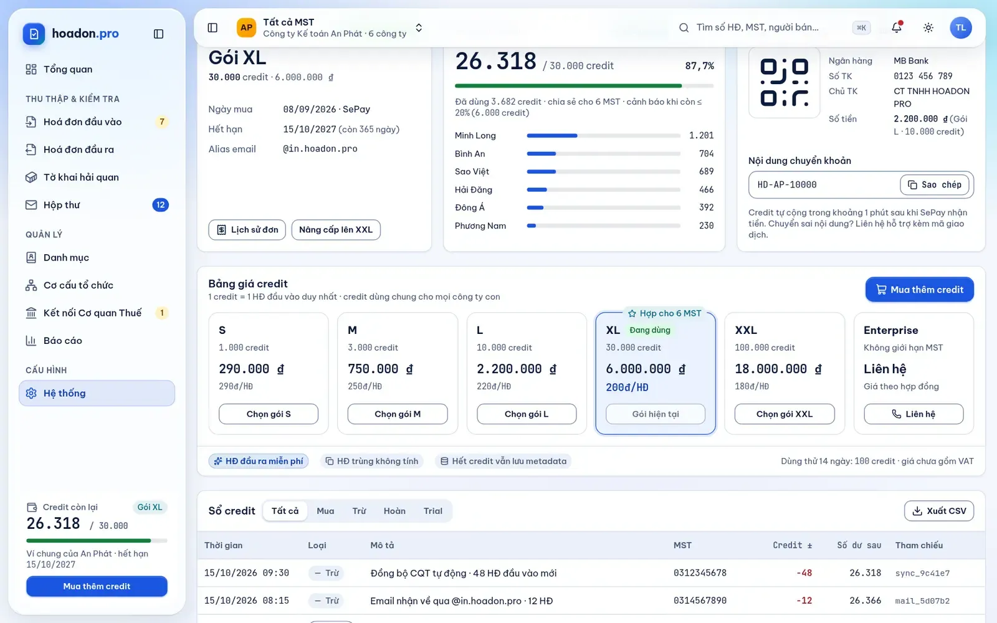Image resolution: width=997 pixels, height=623 pixels.
Task: Switch to the Hoàn ledger tab
Action: click(x=394, y=511)
